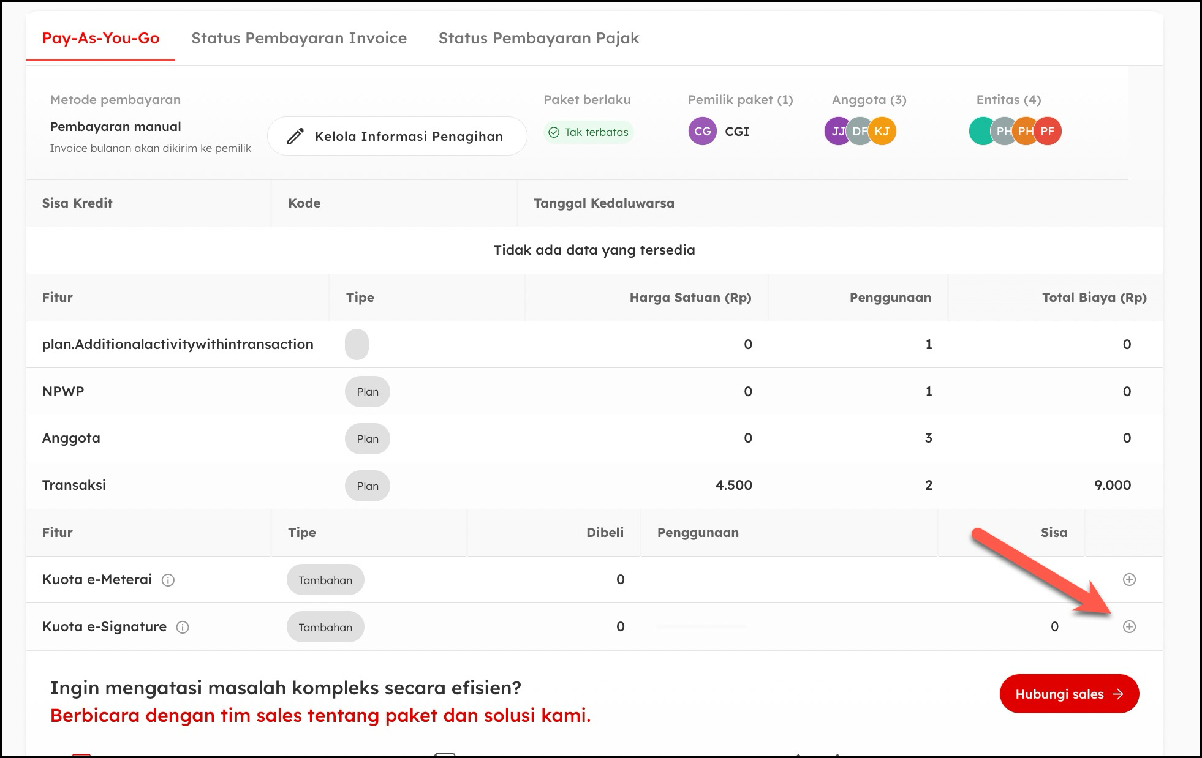The width and height of the screenshot is (1202, 758).
Task: Click info icon next to Kuota e-Meterai
Action: coord(168,580)
